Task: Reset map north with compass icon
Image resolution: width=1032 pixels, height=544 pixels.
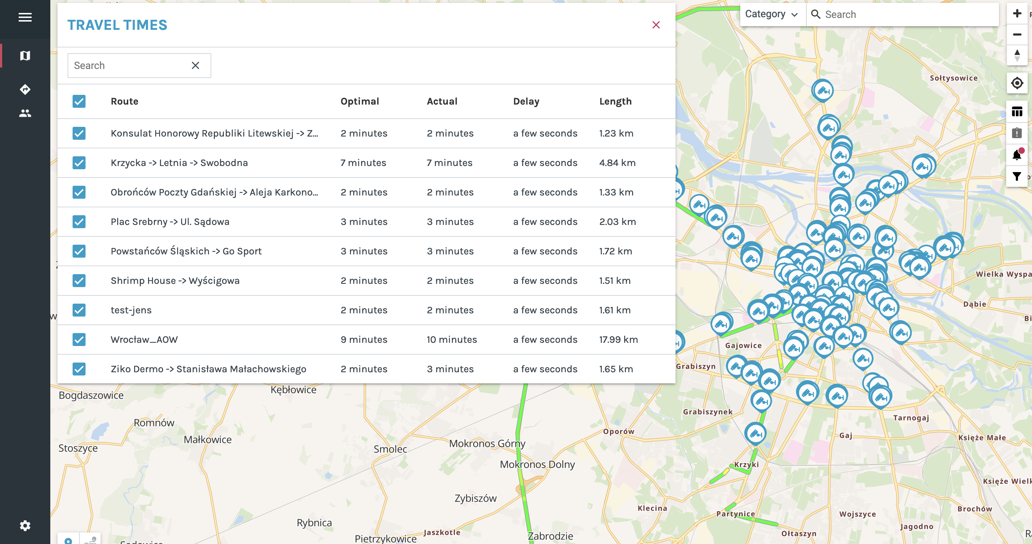Action: point(1017,55)
